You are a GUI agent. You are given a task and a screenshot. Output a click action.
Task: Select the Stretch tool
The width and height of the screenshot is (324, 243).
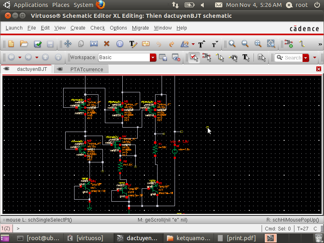[94, 44]
